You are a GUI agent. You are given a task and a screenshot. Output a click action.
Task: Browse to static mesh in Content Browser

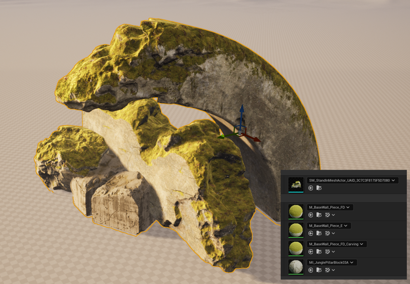coord(319,188)
